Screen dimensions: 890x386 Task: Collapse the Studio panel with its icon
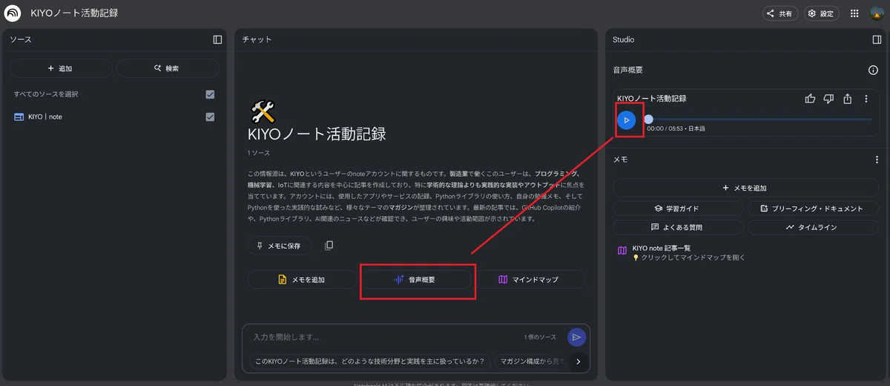[x=877, y=39]
